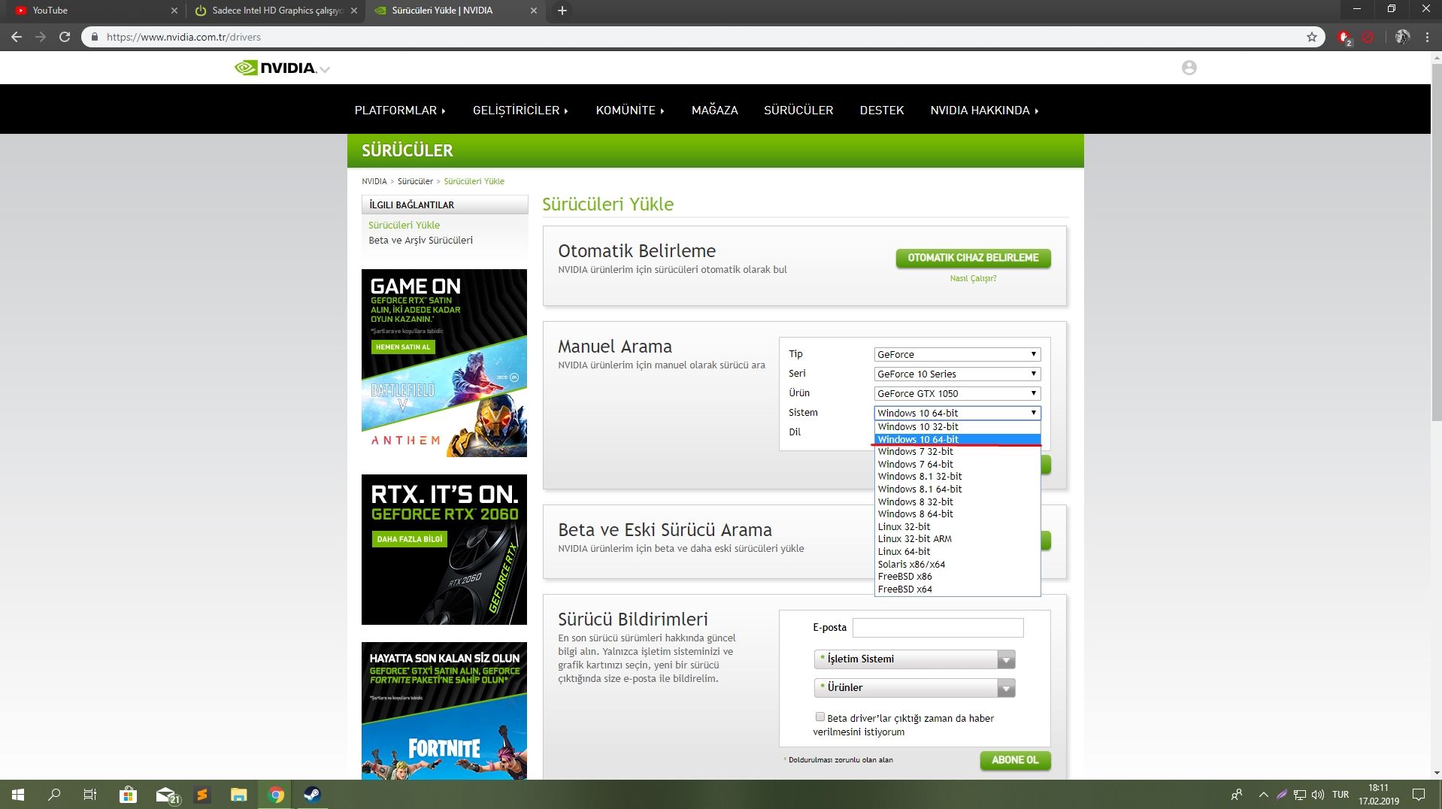Click the DAHA FAZLA BİLGİ banner button
1442x809 pixels.
(x=410, y=539)
